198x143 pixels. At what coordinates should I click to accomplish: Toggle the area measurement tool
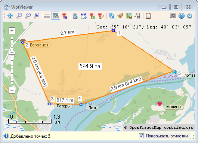pyautogui.click(x=56, y=16)
